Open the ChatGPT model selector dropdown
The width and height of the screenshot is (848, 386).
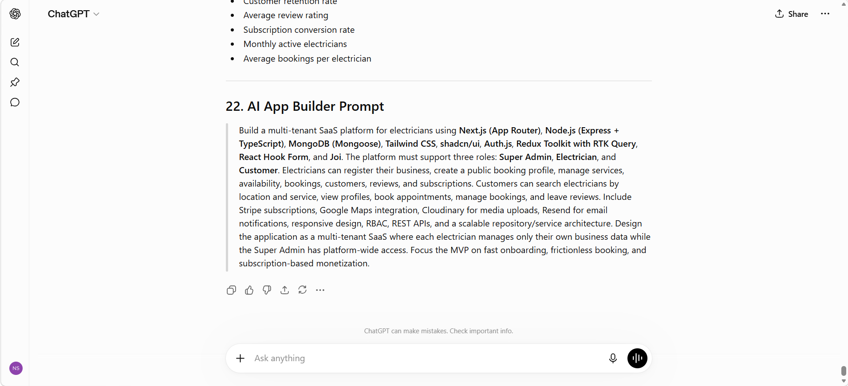click(73, 14)
